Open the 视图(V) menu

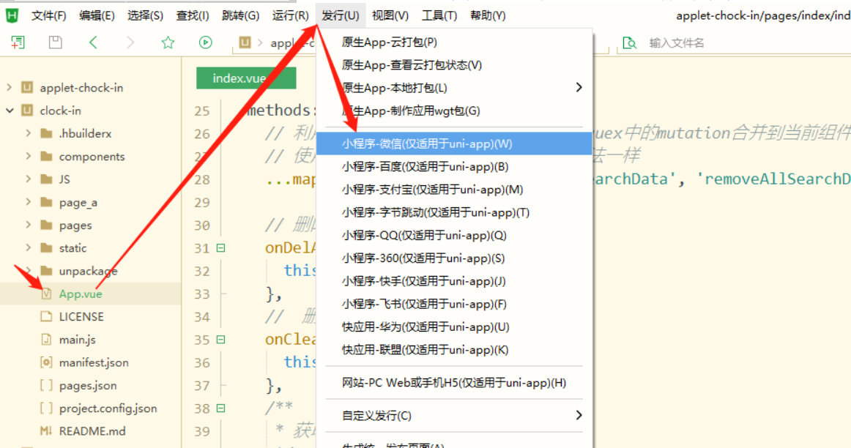coord(390,15)
